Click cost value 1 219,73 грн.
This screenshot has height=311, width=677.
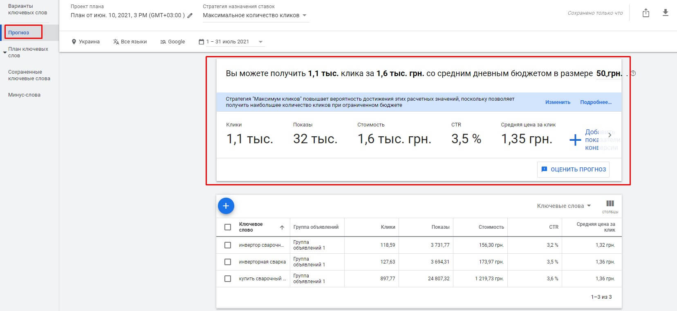coord(489,279)
